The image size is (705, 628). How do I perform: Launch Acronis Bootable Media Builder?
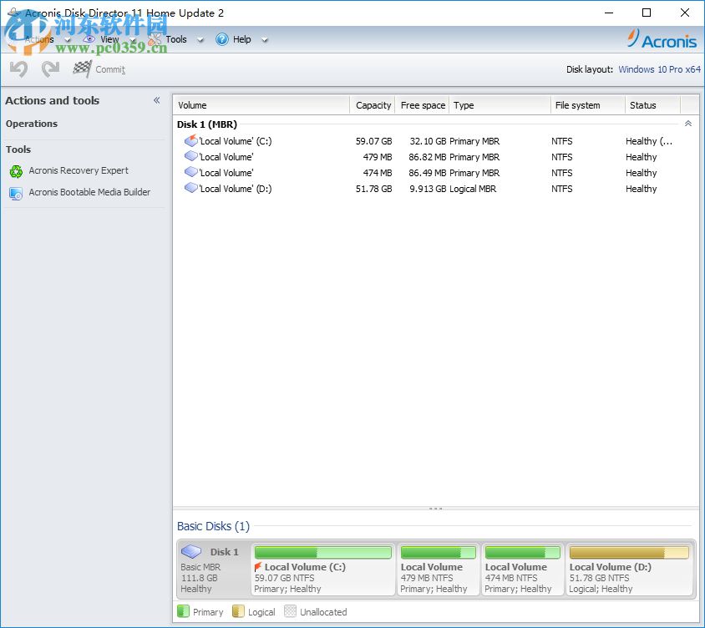89,192
